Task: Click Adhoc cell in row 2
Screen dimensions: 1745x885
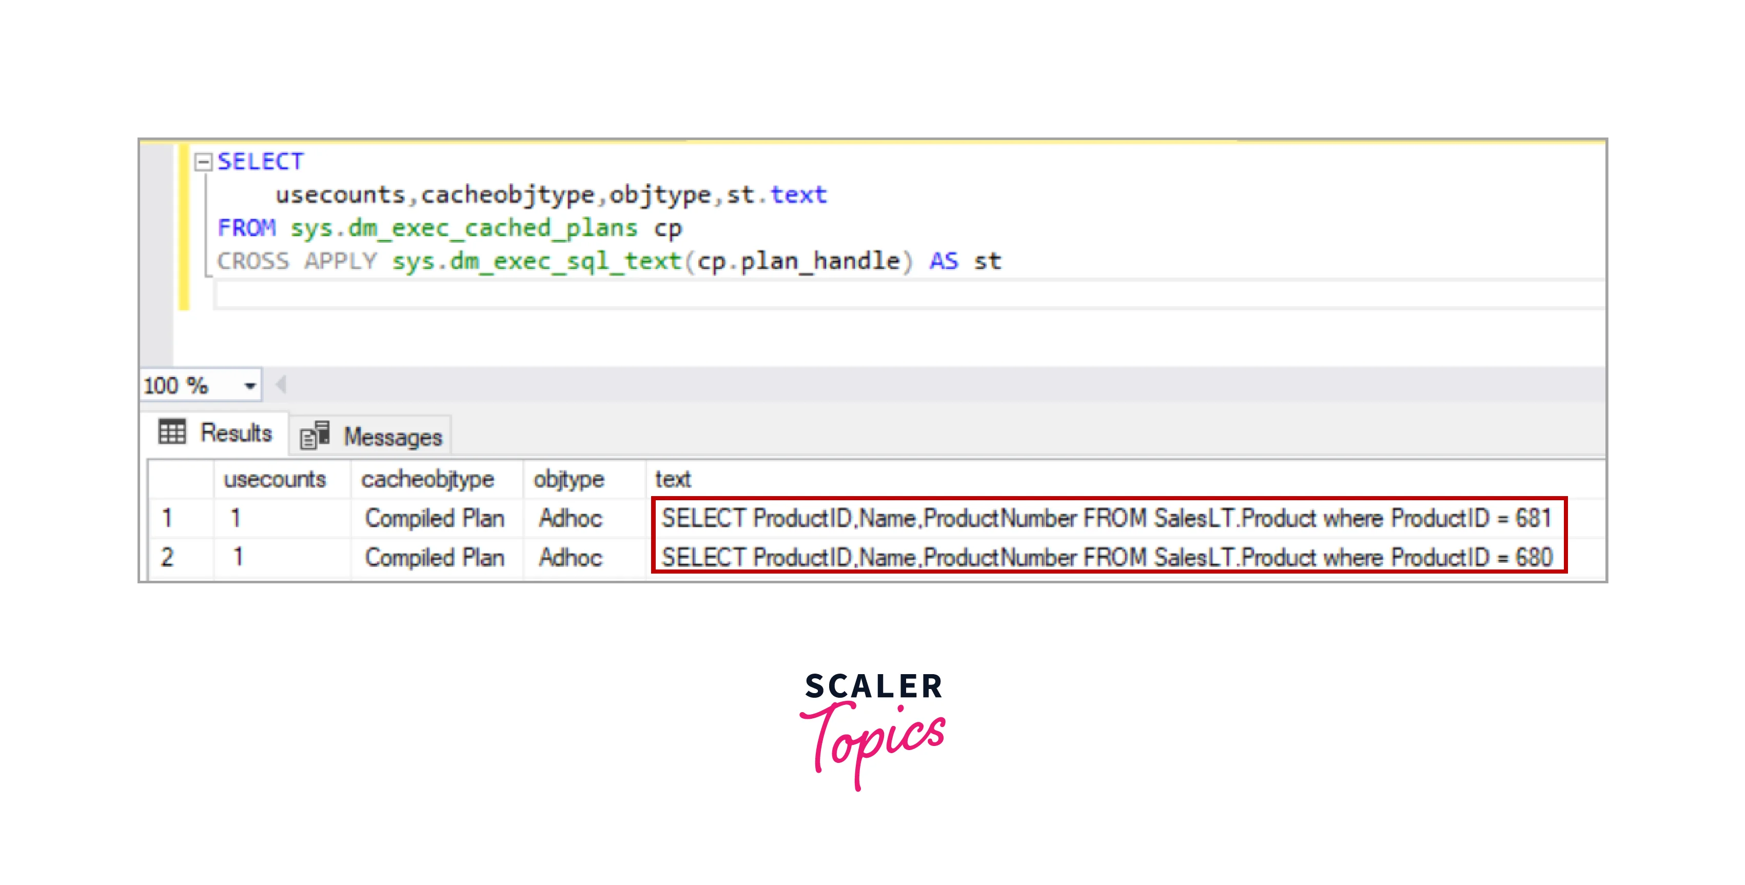Action: pos(571,557)
